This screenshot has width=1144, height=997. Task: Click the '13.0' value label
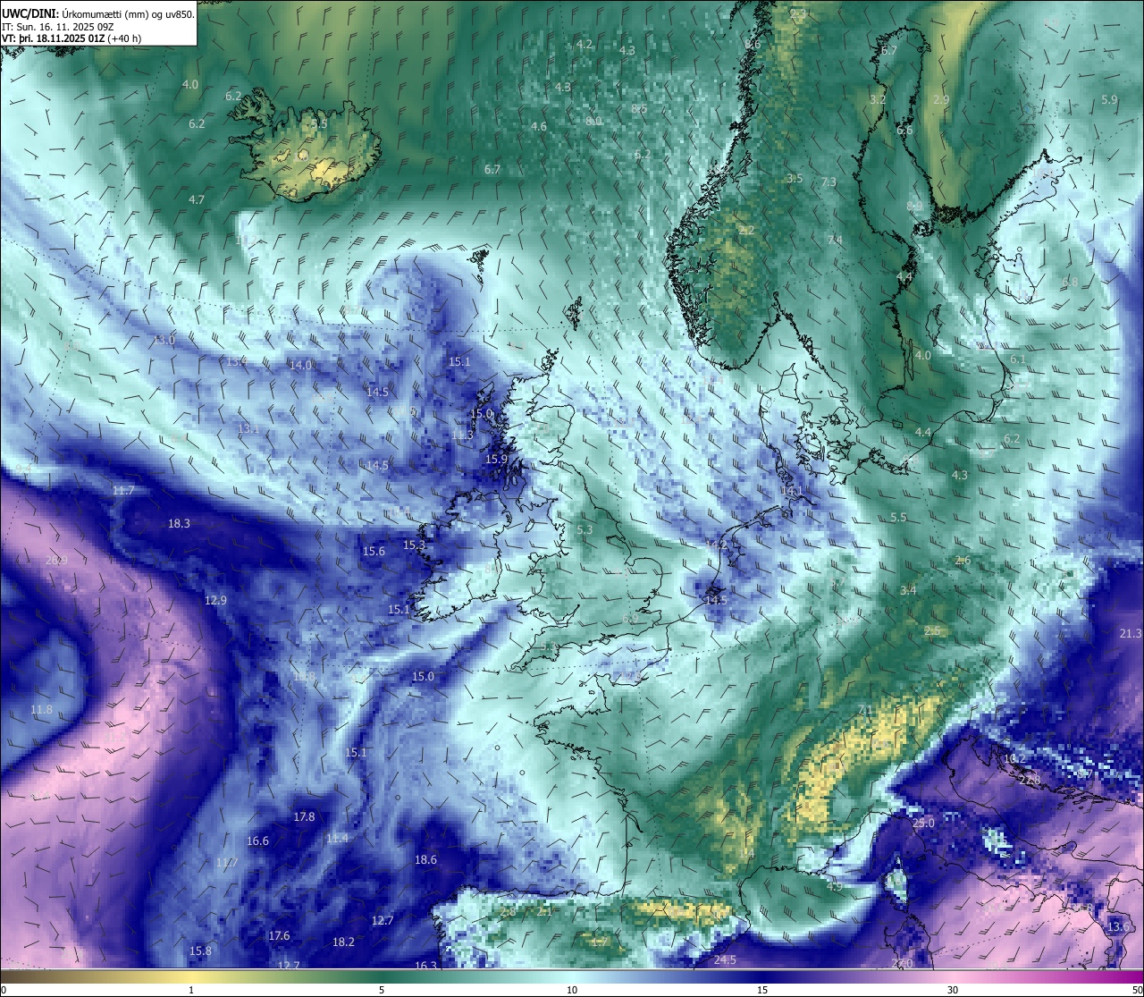click(x=164, y=341)
